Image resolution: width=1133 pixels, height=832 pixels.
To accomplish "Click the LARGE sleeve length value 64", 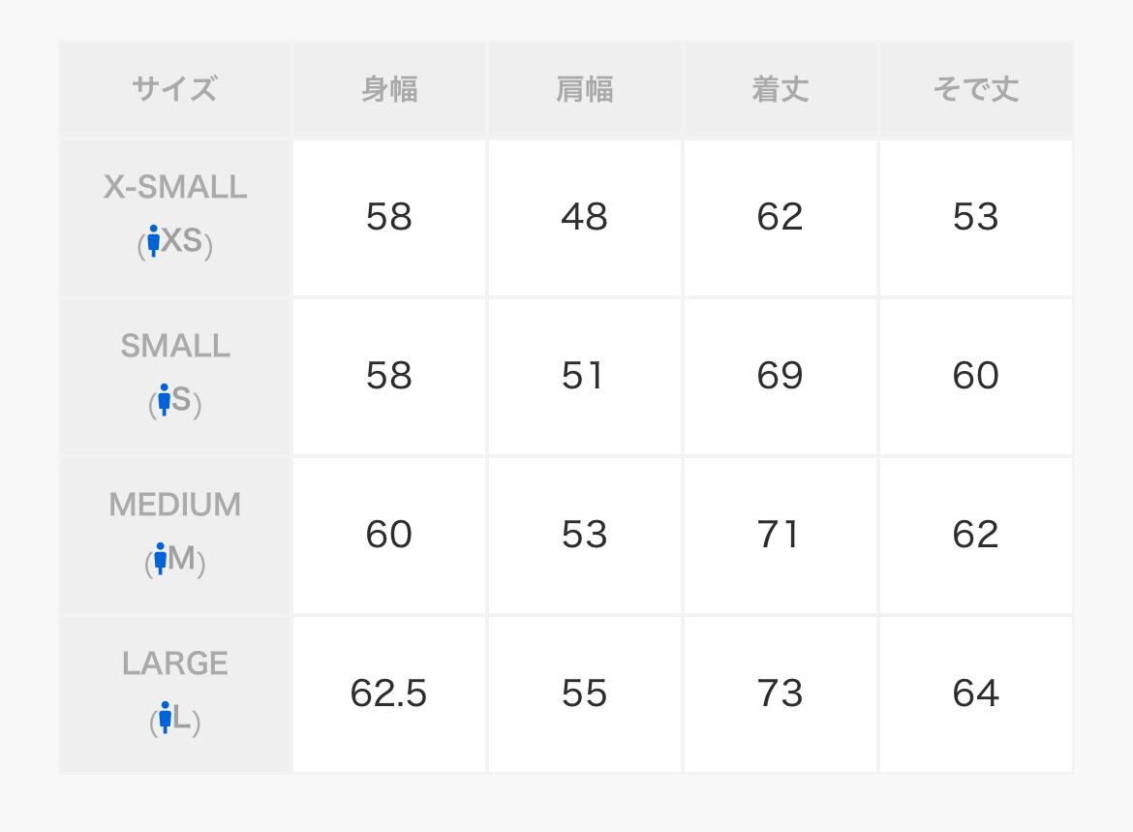I will coord(975,693).
